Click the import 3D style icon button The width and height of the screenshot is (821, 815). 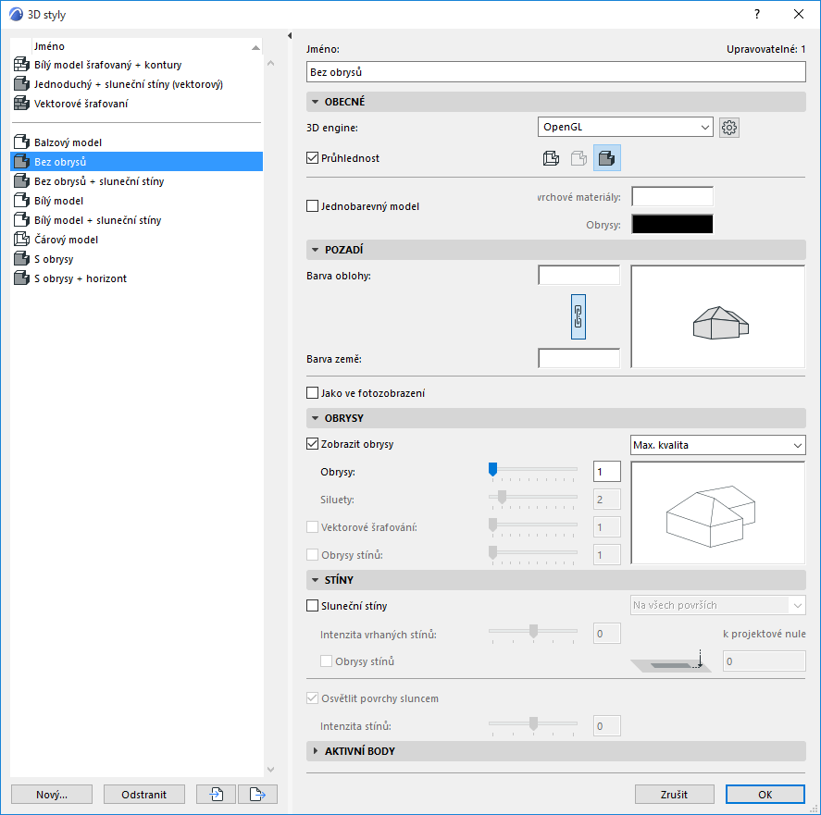217,794
